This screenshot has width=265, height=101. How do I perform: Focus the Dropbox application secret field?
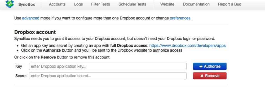tap(108, 76)
